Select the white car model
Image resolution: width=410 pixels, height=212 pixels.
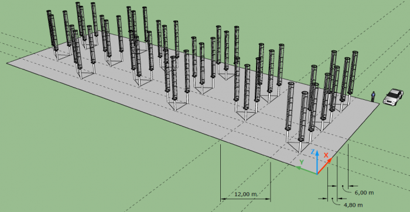coord(393,98)
